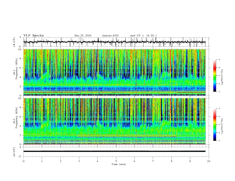Select the "start UT = 14:20: 1" text
This screenshot has height=181, width=235.
click(x=143, y=35)
